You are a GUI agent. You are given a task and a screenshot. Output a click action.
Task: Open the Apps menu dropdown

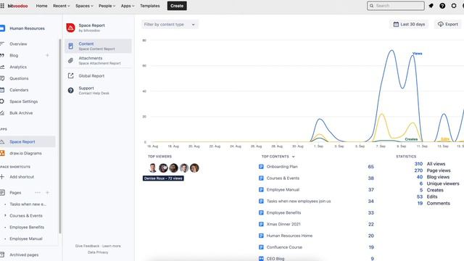[128, 6]
